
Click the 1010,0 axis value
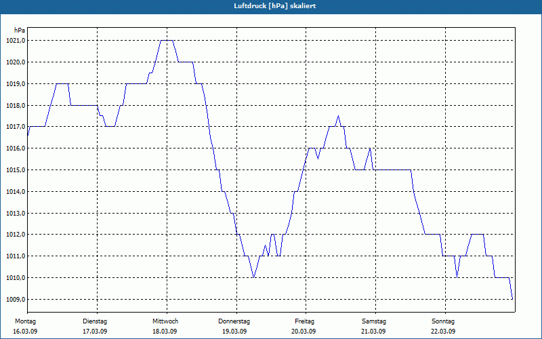tap(16, 278)
